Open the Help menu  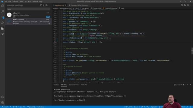point(41,2)
